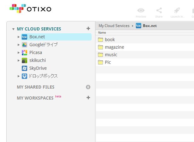Expand the Box.net tree node
Screen dimensions: 194x142
(x=19, y=37)
